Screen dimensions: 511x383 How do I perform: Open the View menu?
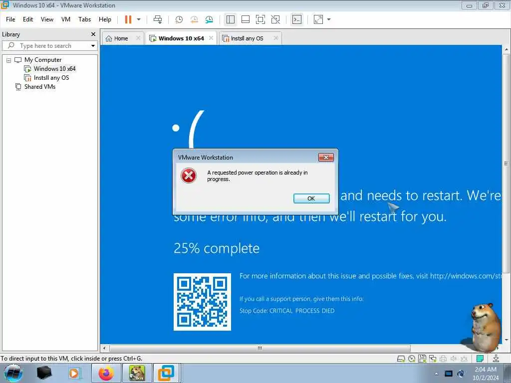[47, 19]
